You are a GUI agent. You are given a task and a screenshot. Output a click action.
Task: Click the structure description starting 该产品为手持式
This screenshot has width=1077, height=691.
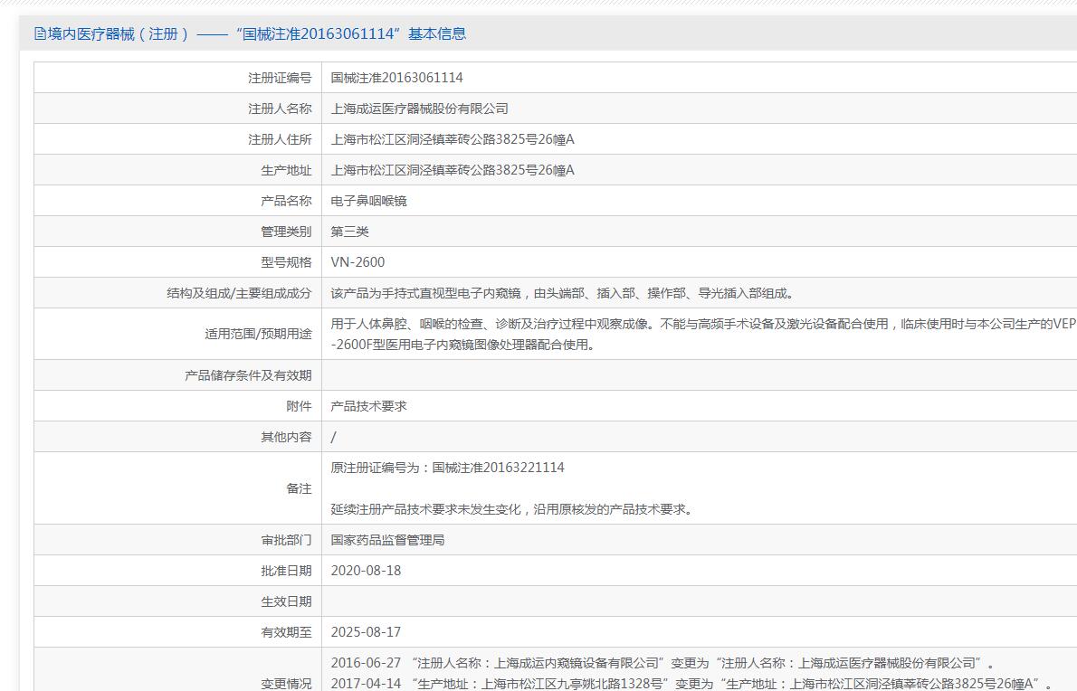(563, 293)
